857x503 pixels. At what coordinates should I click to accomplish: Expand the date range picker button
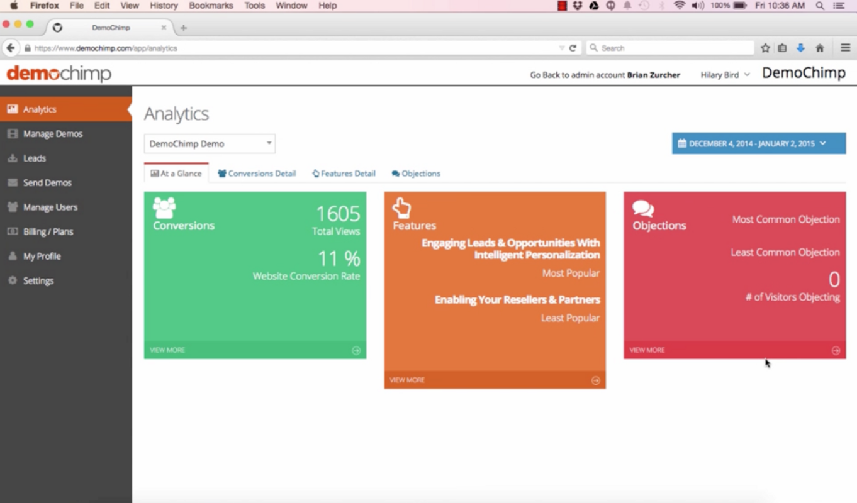[x=758, y=143]
